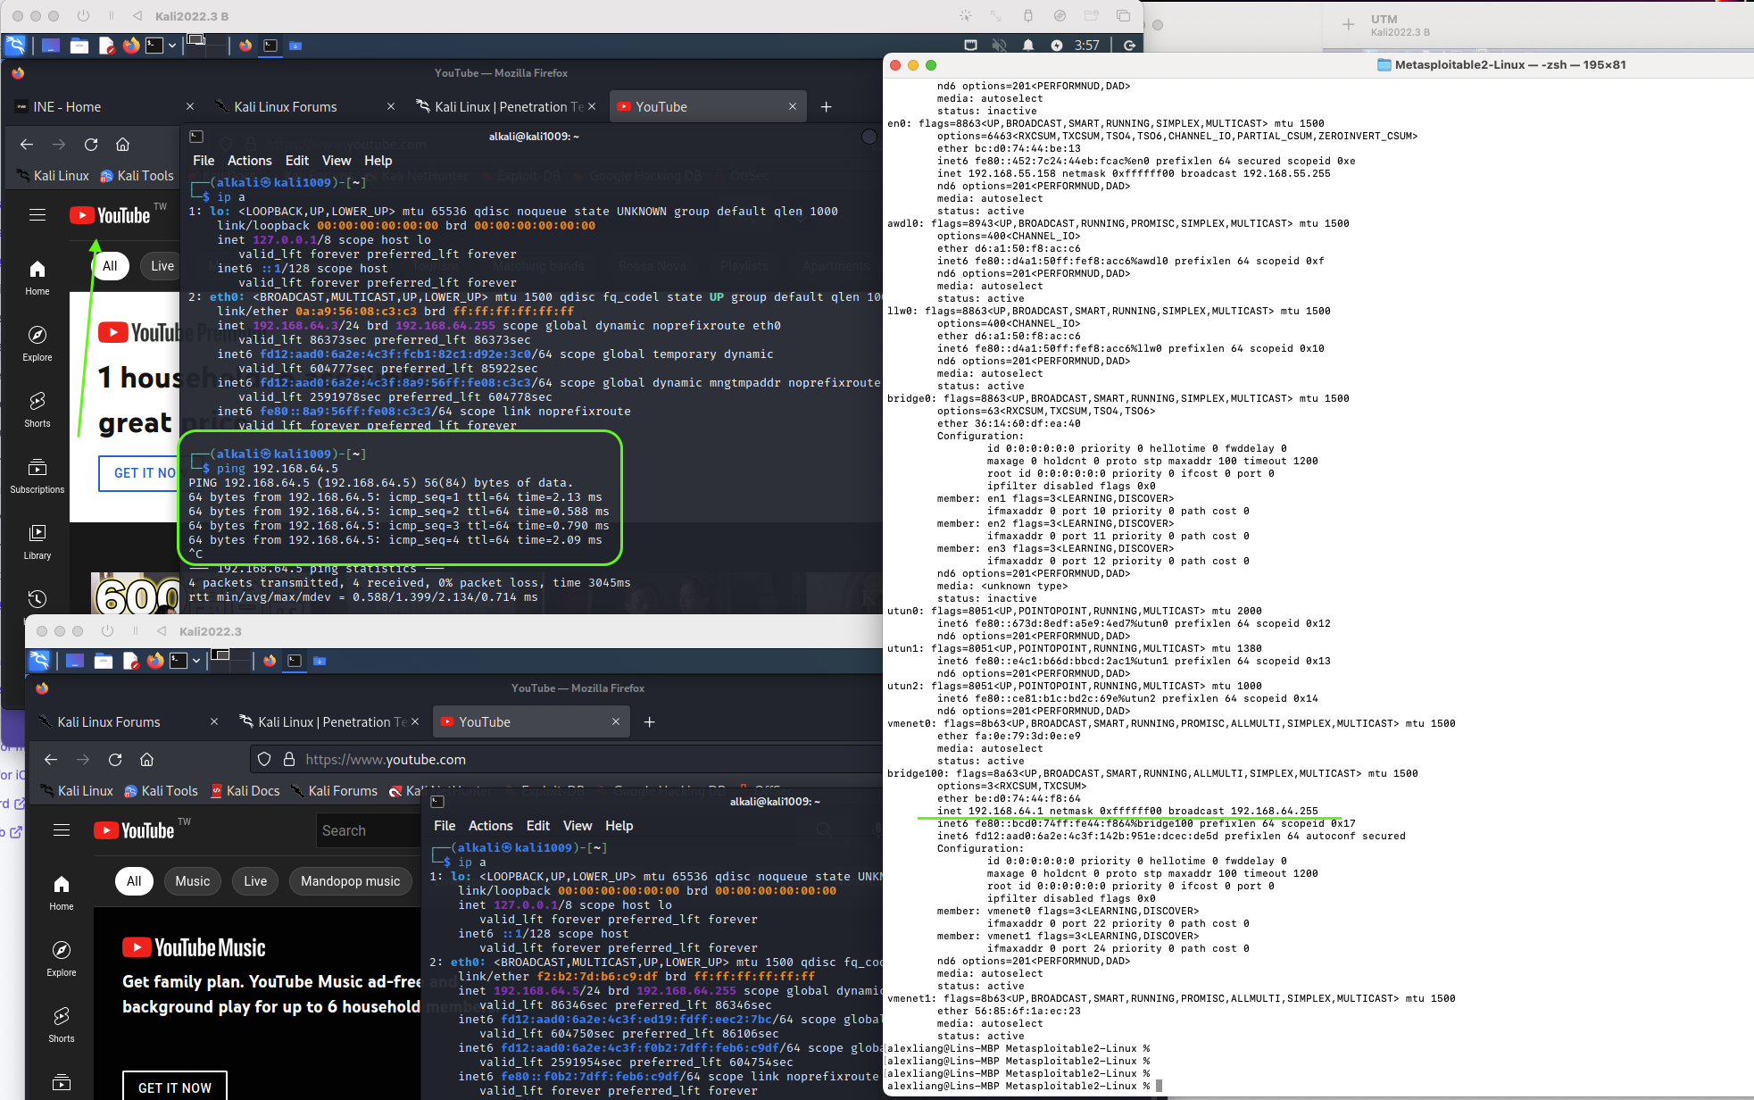1754x1100 pixels.
Task: Enable the Live filter chip on YouTube
Action: pos(162,265)
